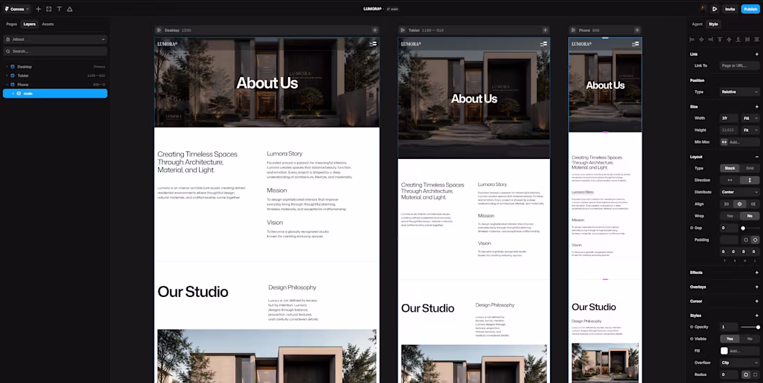Set Direction to horizontal

(730, 180)
